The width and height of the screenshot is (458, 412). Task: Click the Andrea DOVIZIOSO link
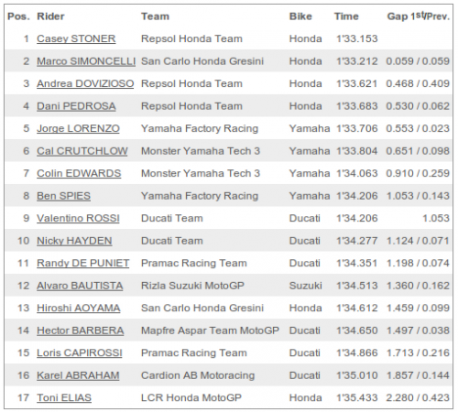click(85, 83)
